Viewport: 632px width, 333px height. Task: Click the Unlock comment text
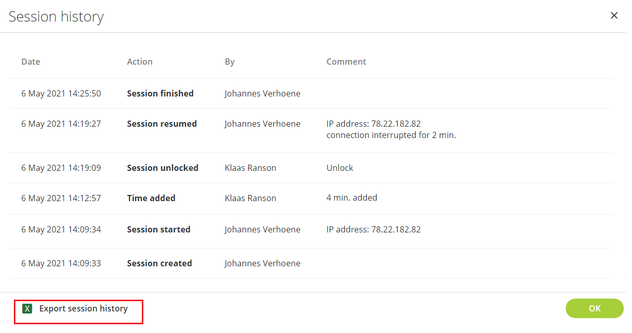(340, 168)
